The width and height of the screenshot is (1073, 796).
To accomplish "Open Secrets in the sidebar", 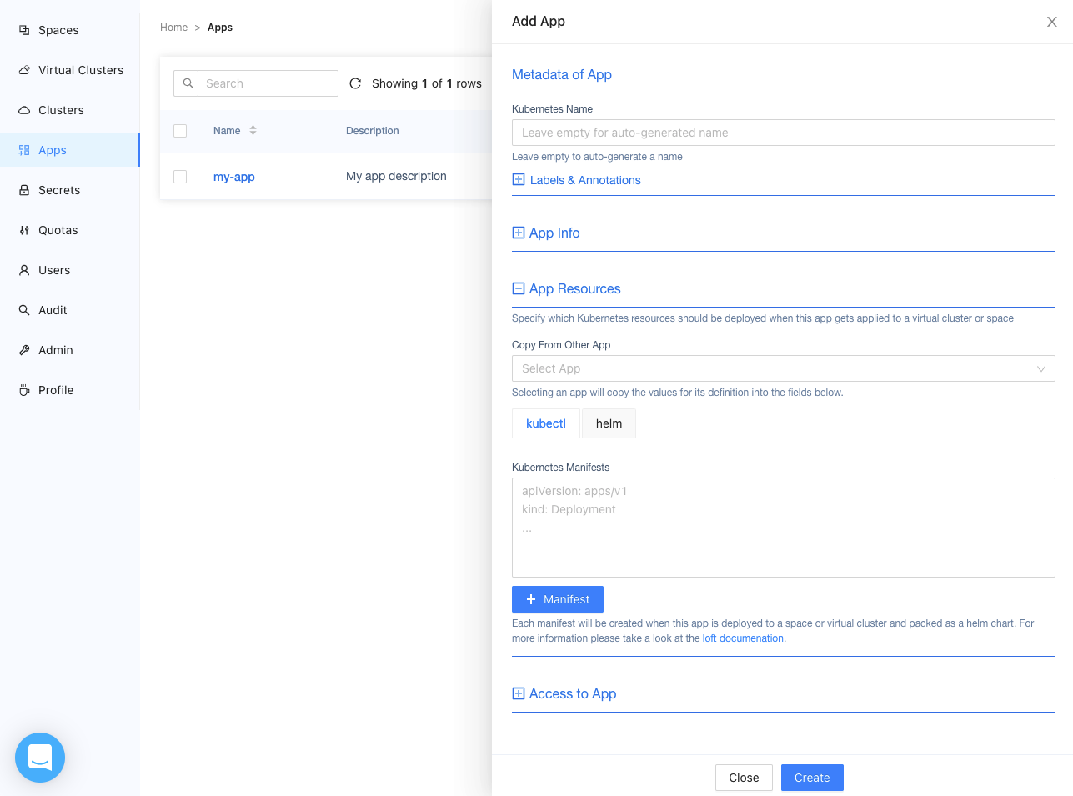I will click(x=70, y=190).
